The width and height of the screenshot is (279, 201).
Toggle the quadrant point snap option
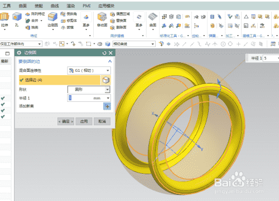[230, 44]
